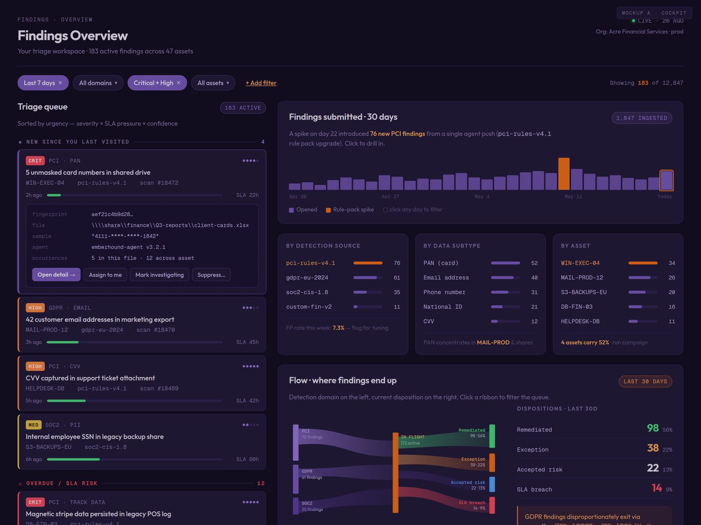Open confidence dots on unmasked card finding

pos(251,161)
